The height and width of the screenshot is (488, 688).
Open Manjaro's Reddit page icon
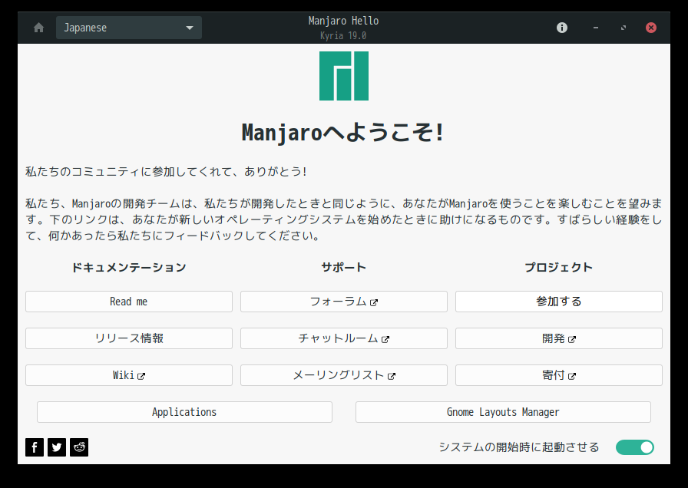coord(79,447)
